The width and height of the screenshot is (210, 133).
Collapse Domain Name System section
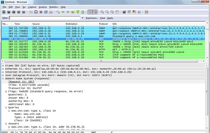coord(3,79)
